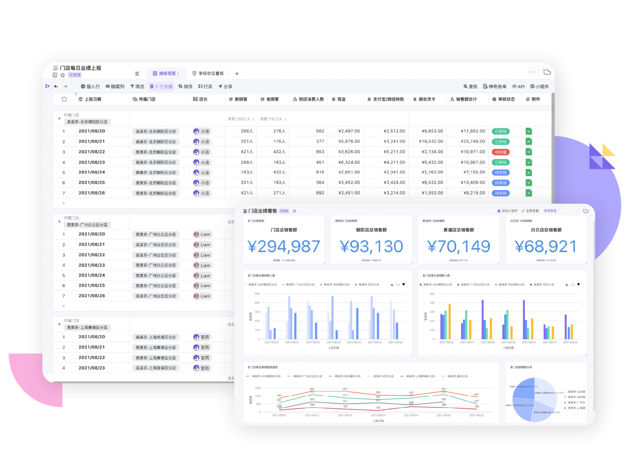640x475 pixels.
Task: Open the 求和 1913人 summary dropdown
Action: click(273, 119)
